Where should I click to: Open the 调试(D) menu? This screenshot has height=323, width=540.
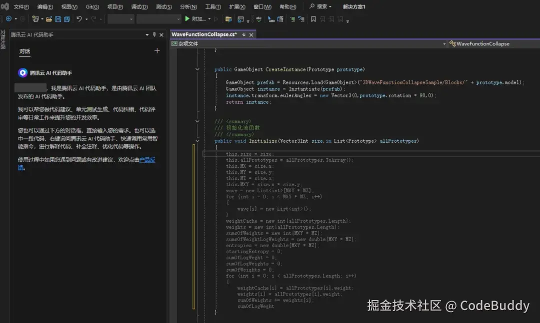pos(139,6)
